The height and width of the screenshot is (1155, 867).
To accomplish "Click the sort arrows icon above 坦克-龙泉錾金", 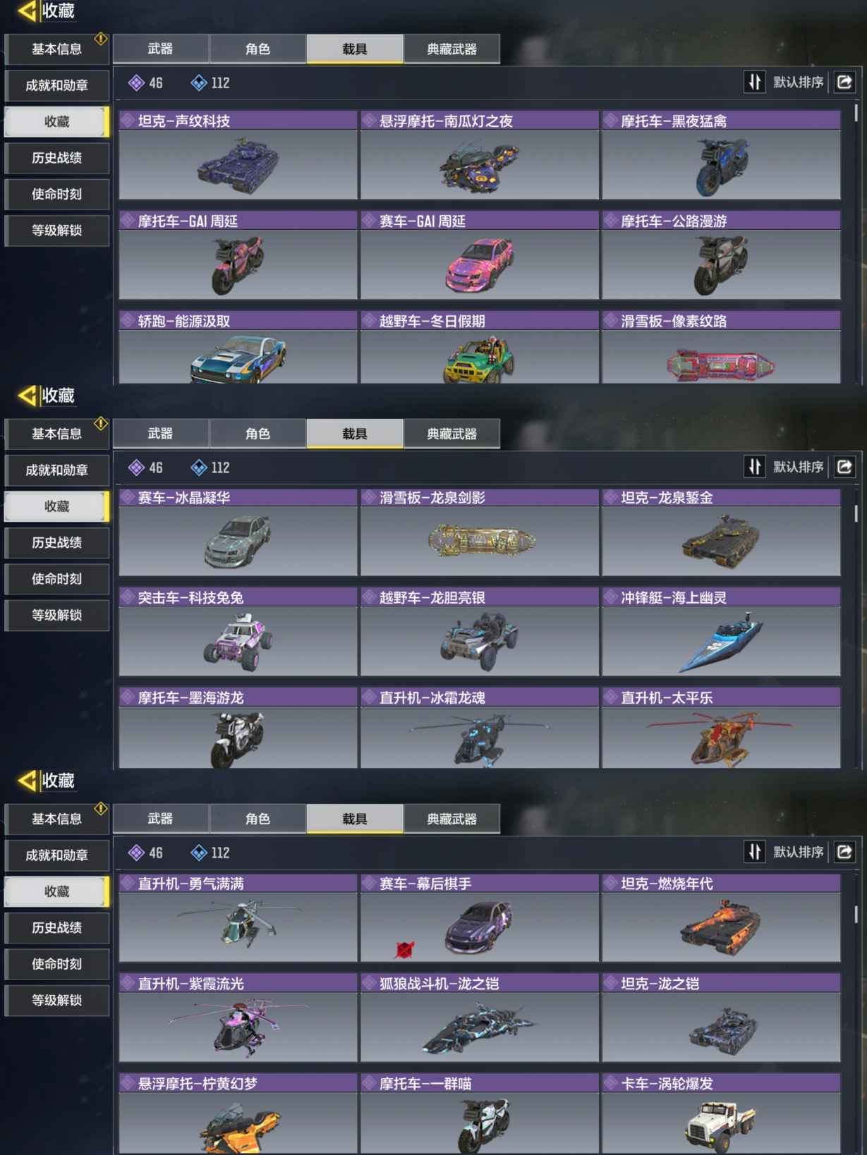I will pos(755,467).
